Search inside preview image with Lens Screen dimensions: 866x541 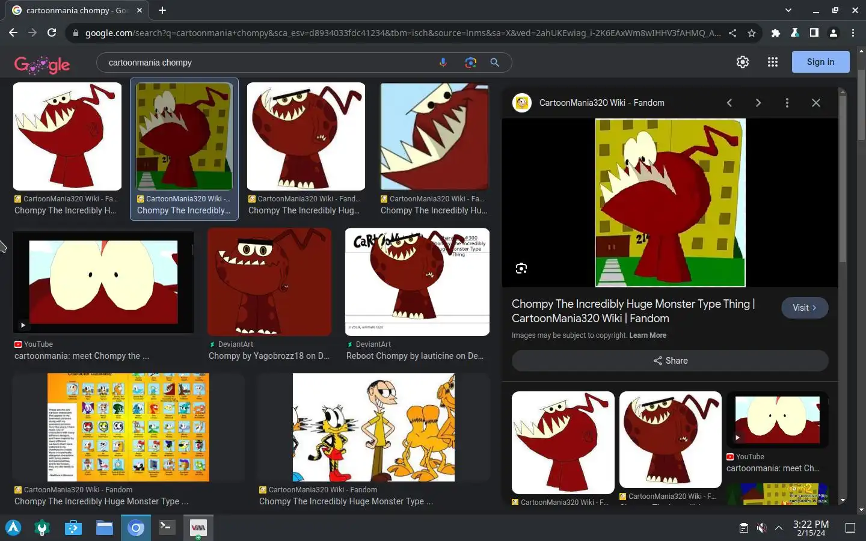click(521, 268)
